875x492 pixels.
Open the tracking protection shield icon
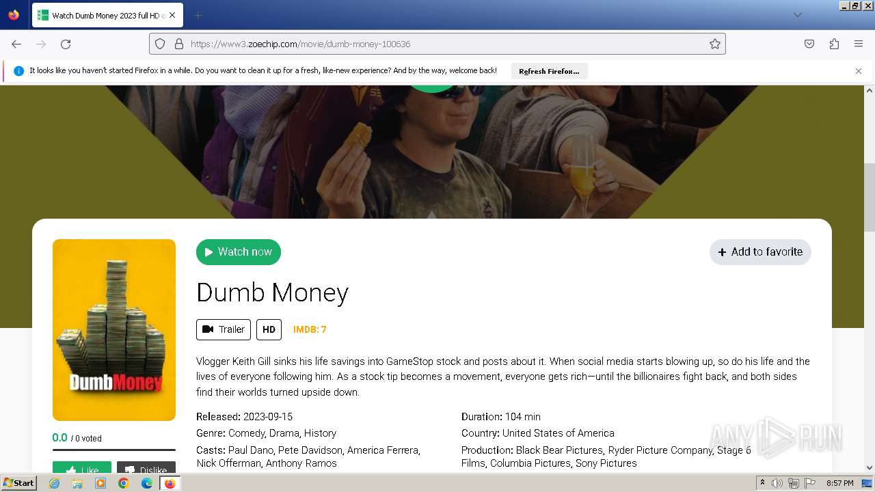[160, 44]
